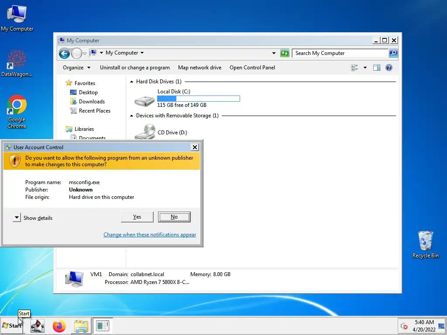
Task: Click the Search My Computer field
Action: [340, 53]
